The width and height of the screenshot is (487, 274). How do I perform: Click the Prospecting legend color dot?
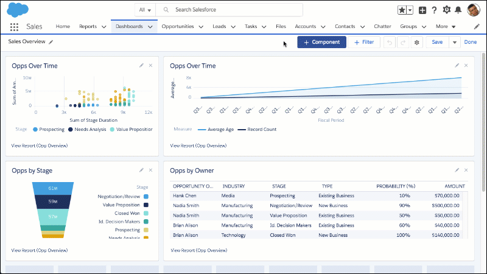pos(36,130)
